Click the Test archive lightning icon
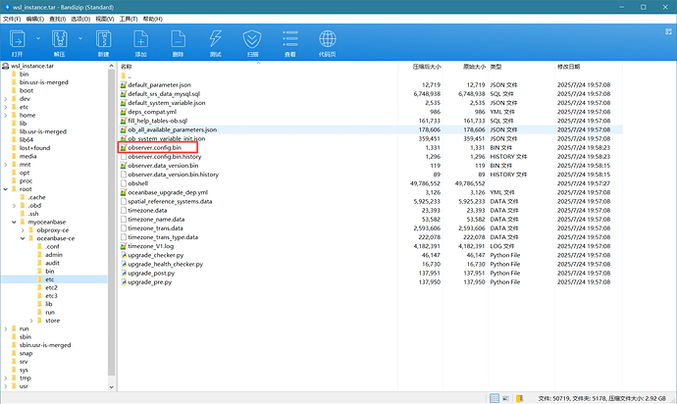The image size is (677, 404). 216,39
